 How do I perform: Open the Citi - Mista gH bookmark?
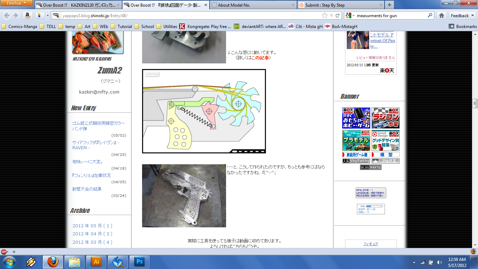305,26
